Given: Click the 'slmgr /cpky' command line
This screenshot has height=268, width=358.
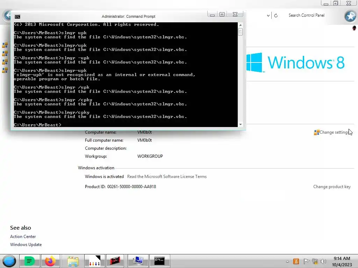Looking at the screenshot, I should 53,100.
